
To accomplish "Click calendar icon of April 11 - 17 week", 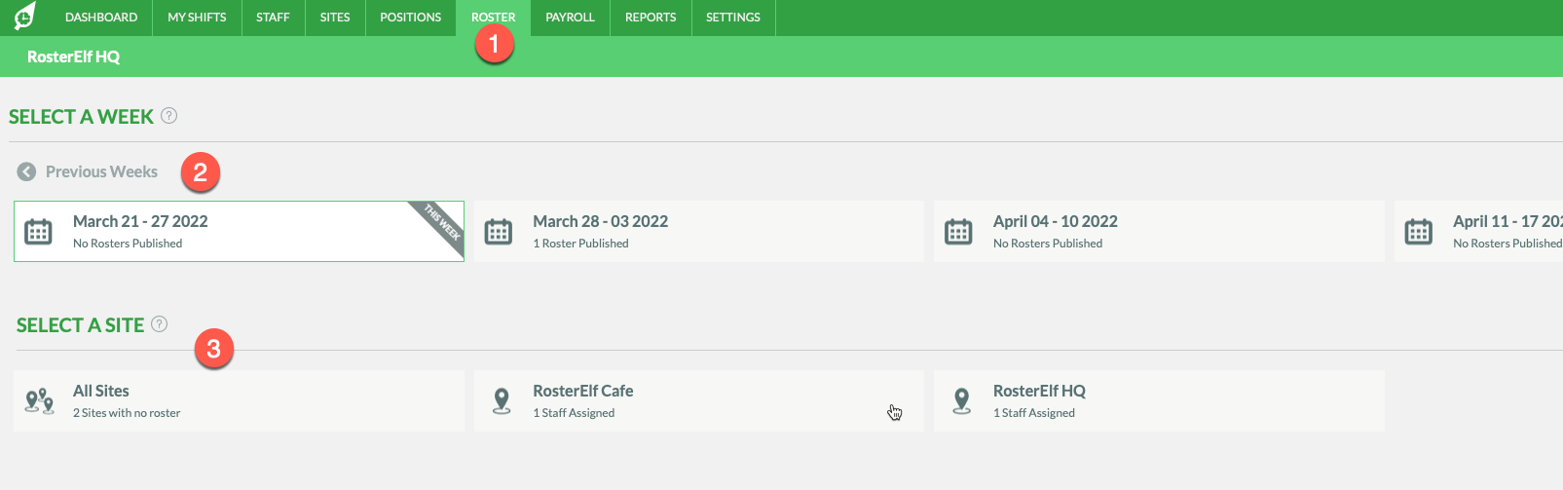I will 1419,232.
